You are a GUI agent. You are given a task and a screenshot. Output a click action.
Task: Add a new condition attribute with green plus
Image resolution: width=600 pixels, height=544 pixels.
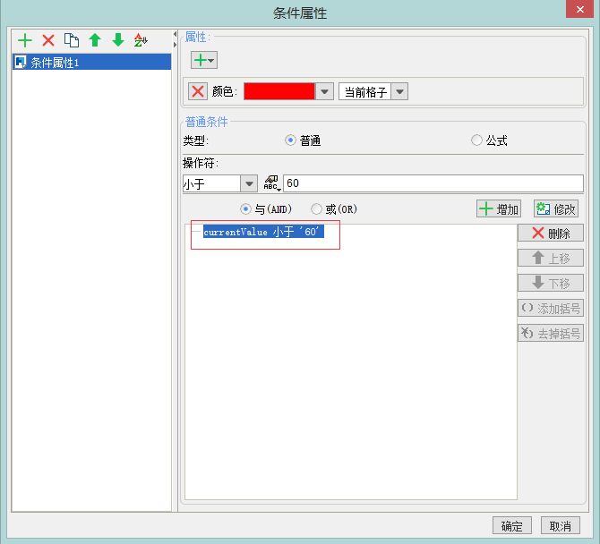pos(25,40)
